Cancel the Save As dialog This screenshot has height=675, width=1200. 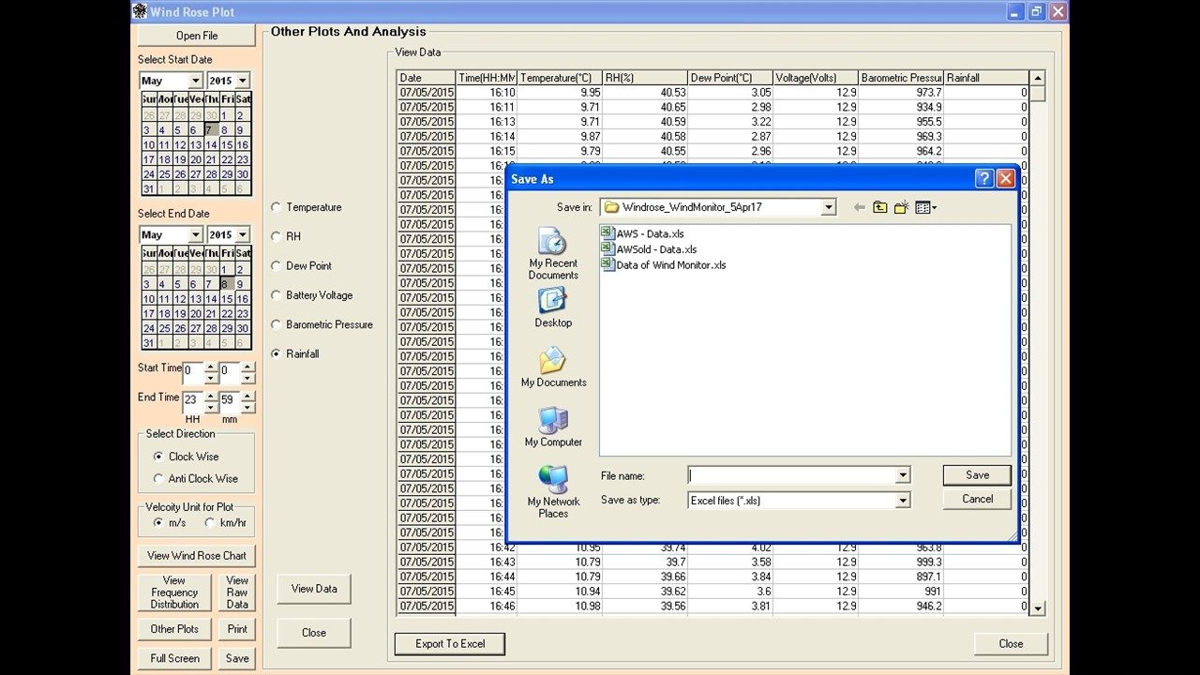point(978,499)
